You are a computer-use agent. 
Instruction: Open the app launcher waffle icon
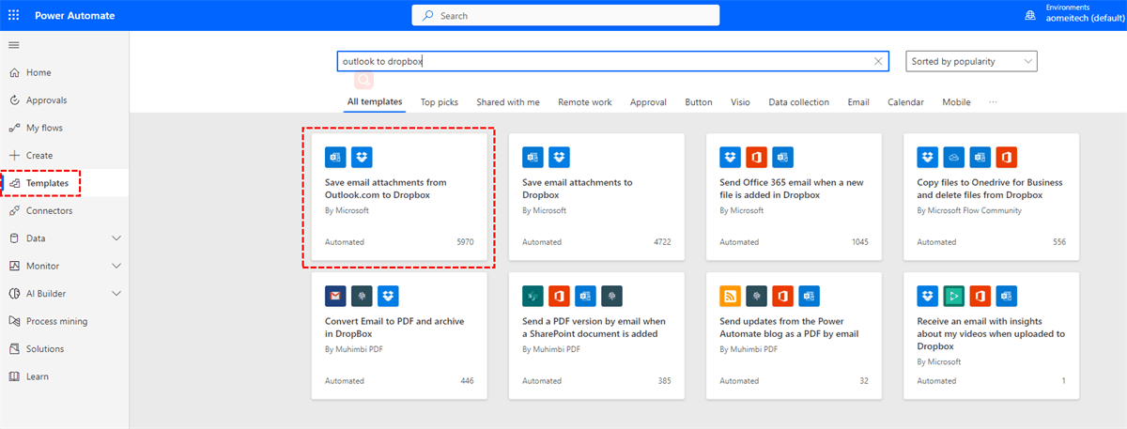pos(13,16)
